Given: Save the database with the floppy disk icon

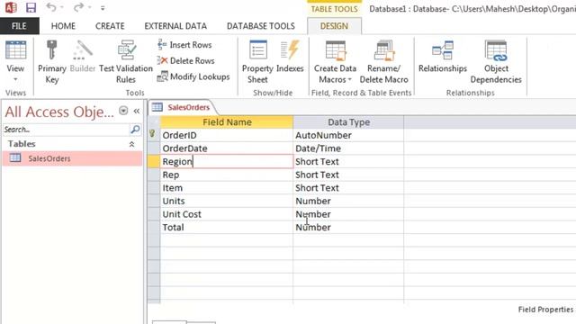Looking at the screenshot, I should (x=31, y=7).
